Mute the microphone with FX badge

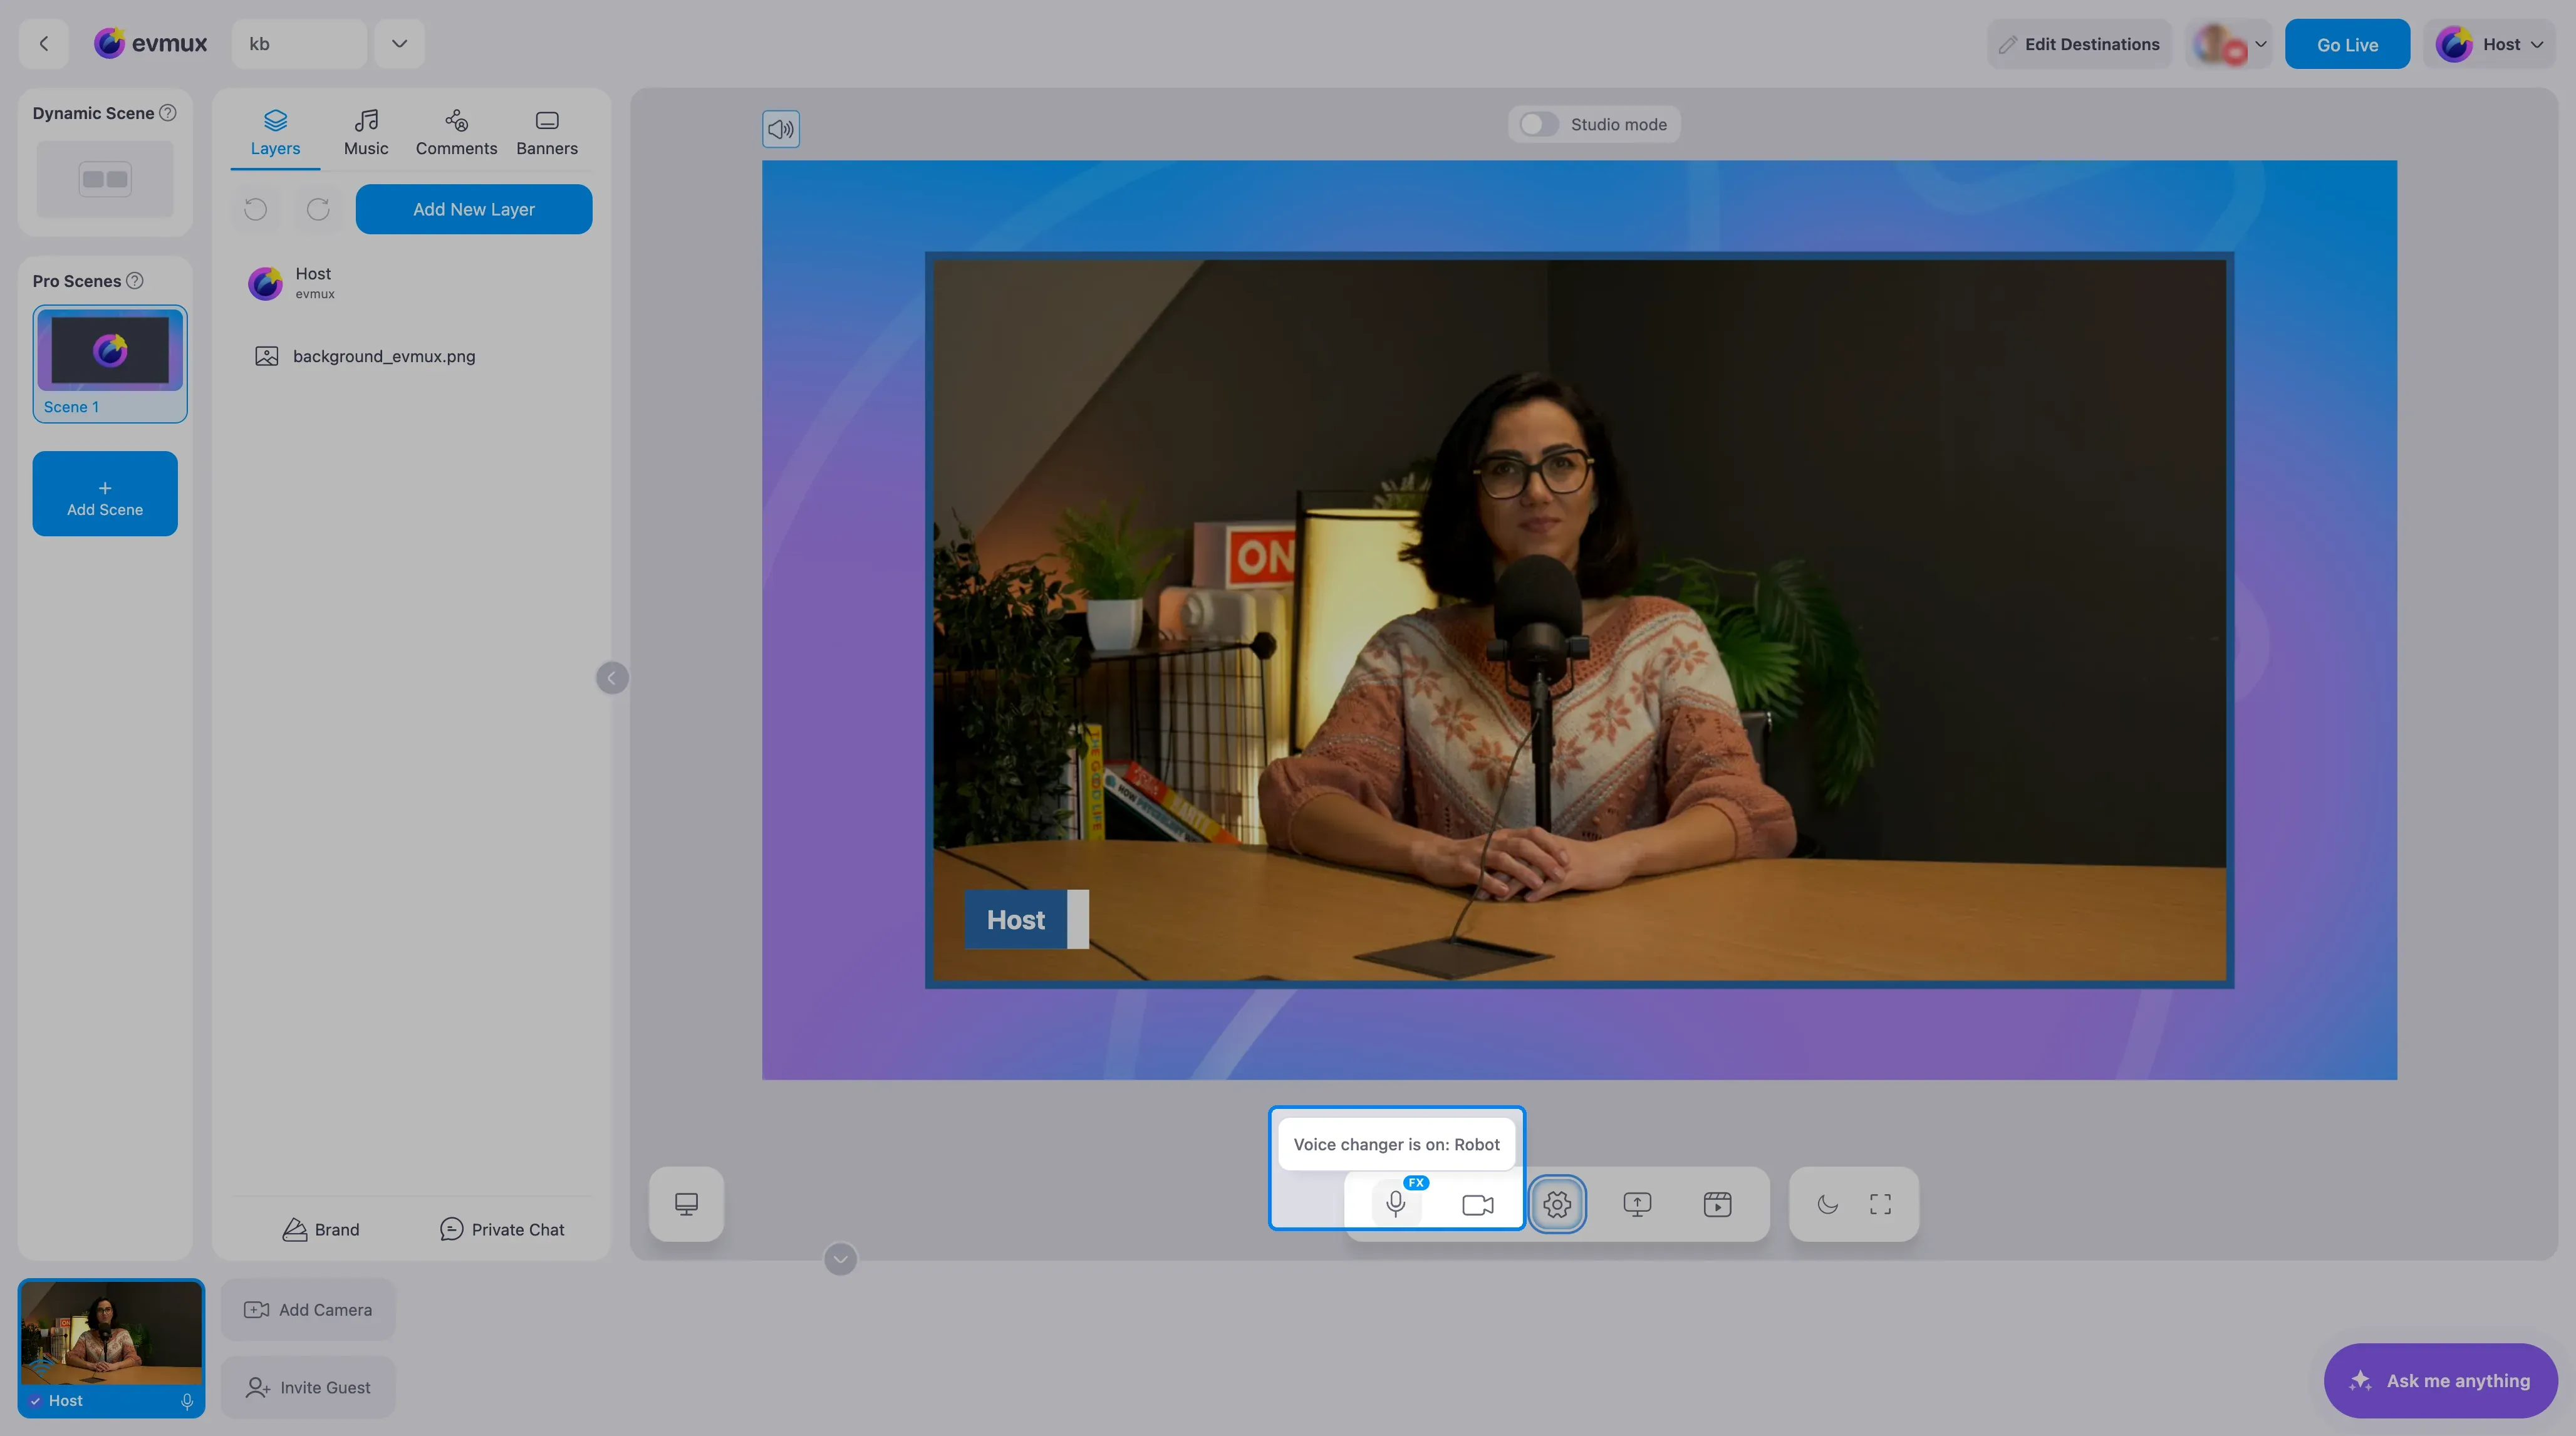tap(1396, 1204)
